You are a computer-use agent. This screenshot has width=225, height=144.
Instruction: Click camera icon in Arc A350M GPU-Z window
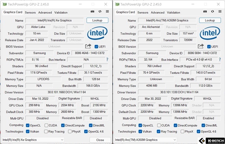pyautogui.click(x=205, y=11)
